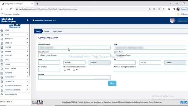
Task: Open browser extensions puzzle icon
Action: coord(169,9)
